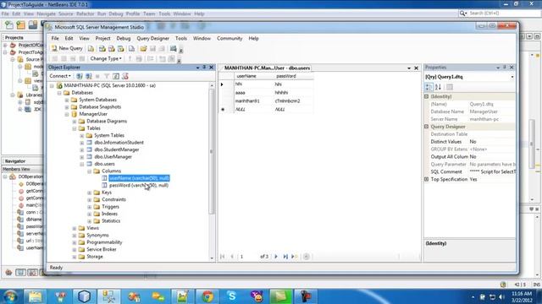542x304 pixels.
Task: Click the 'aaaa' userName cell
Action: tap(253, 93)
